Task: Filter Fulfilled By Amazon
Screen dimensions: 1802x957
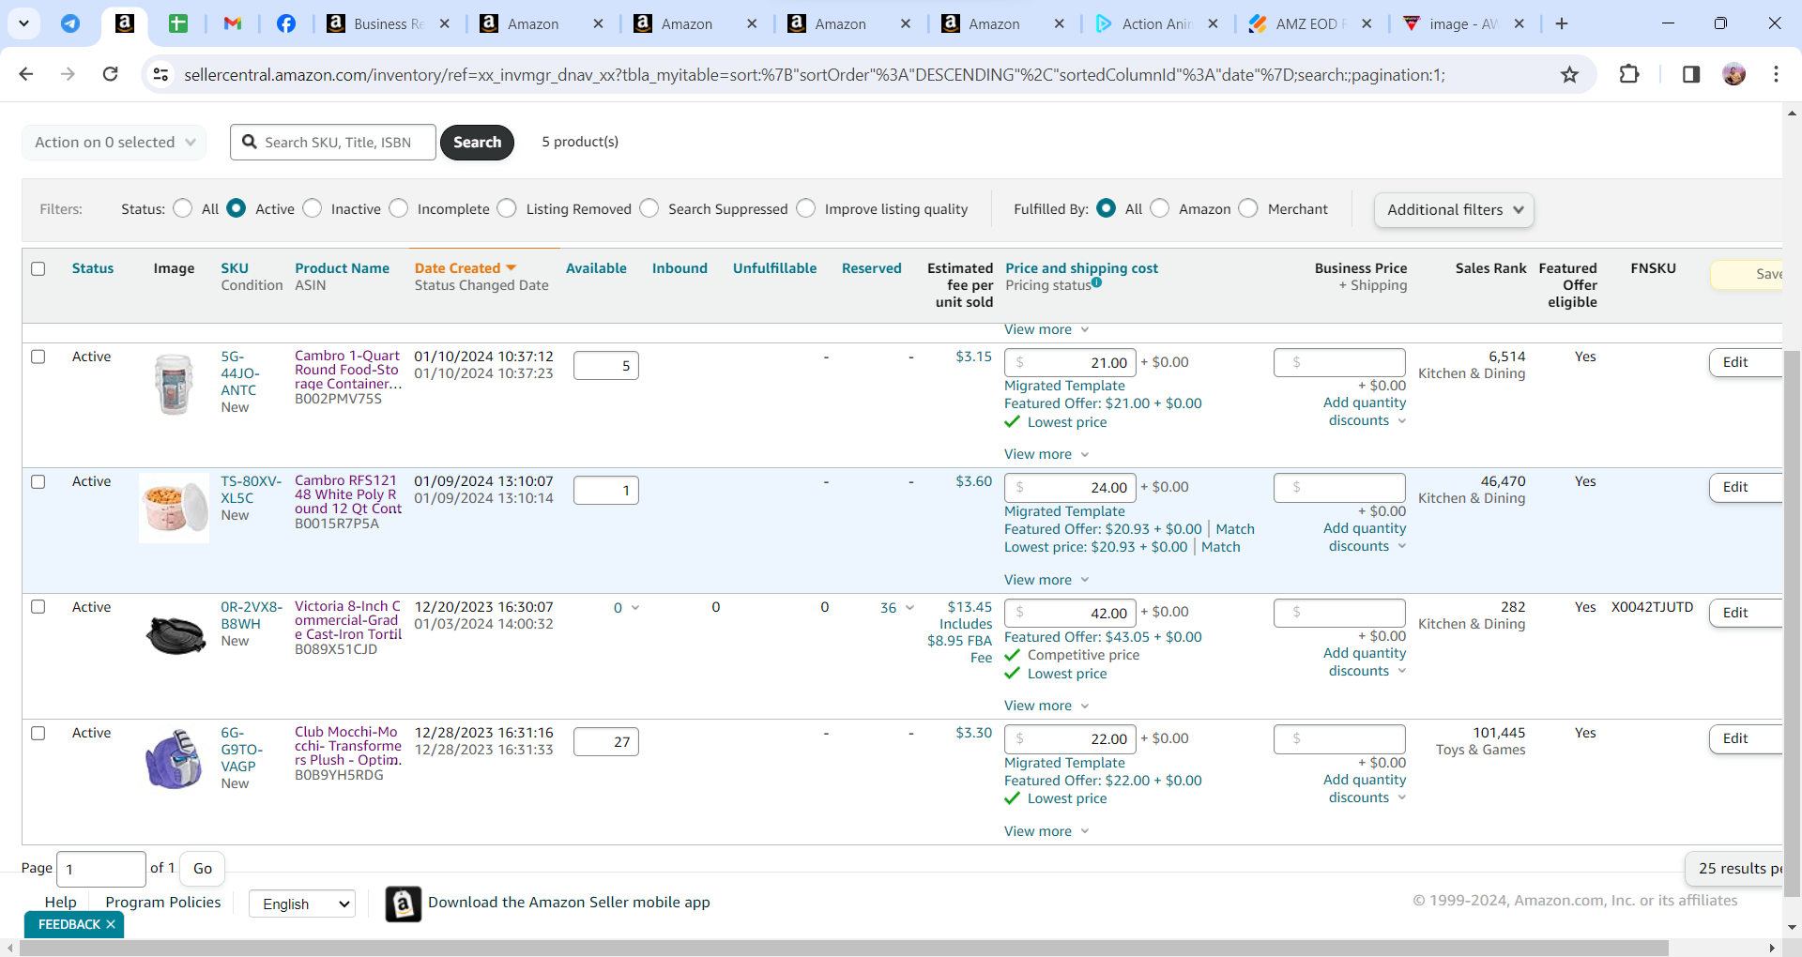Action: click(x=1160, y=208)
